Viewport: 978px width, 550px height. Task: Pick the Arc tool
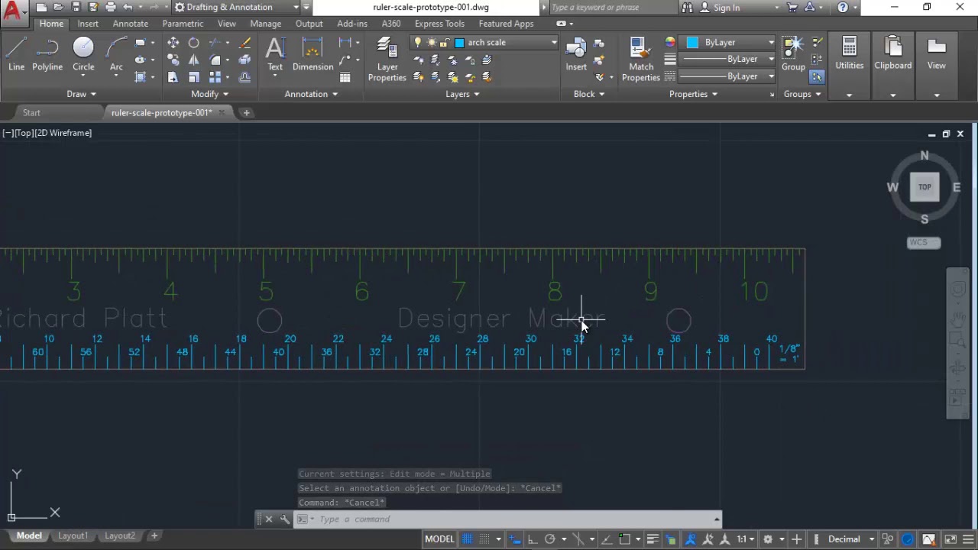coord(116,55)
